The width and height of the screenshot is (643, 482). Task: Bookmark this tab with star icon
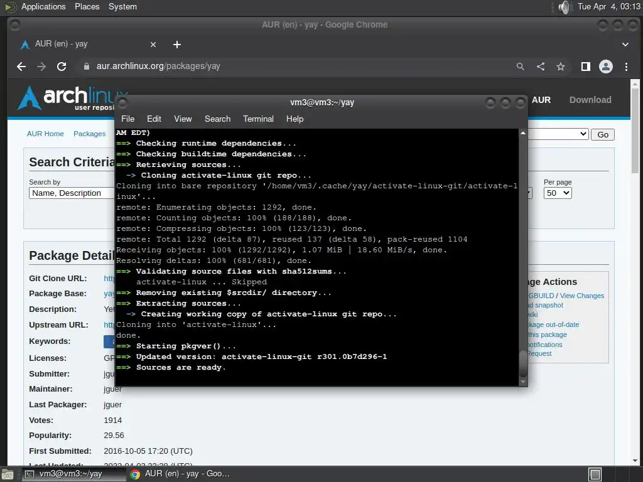point(561,67)
